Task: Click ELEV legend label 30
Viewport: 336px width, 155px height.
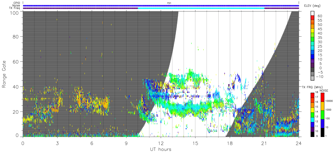Action: tap(319, 42)
